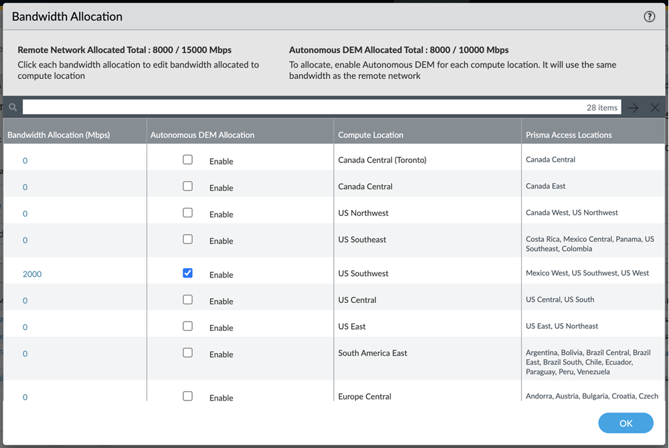This screenshot has height=448, width=669.
Task: Select the 'US Central' compute location cell
Action: 357,300
